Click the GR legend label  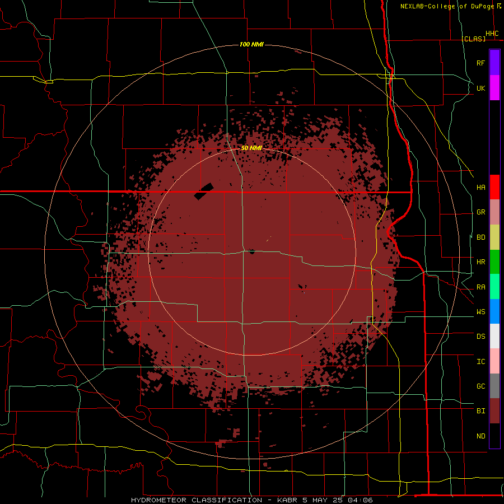click(480, 212)
